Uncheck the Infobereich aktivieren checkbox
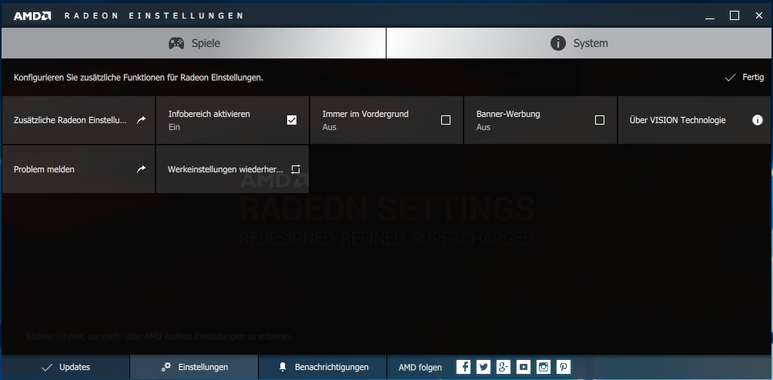773x380 pixels. click(292, 119)
